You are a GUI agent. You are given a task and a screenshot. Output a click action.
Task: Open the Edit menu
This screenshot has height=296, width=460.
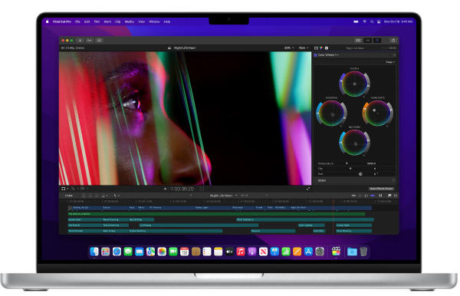pyautogui.click(x=87, y=21)
